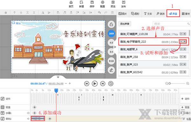Open the 配置 settings icon
Screen dimensions: 191x122
103,4
